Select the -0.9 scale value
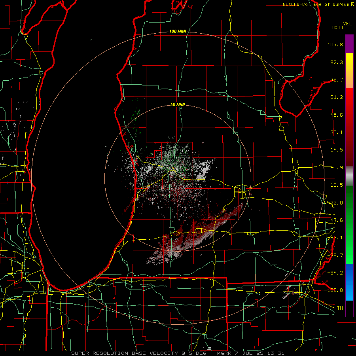The width and height of the screenshot is (356, 356). coord(337,168)
